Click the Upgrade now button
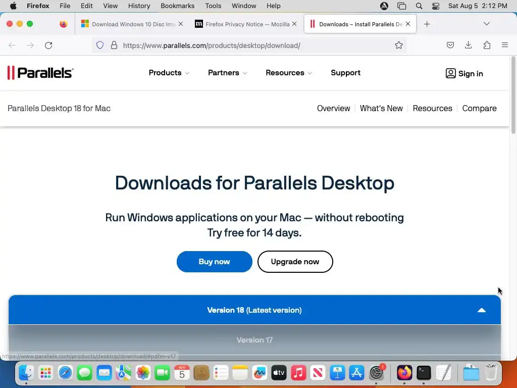The height and width of the screenshot is (388, 517). tap(295, 262)
